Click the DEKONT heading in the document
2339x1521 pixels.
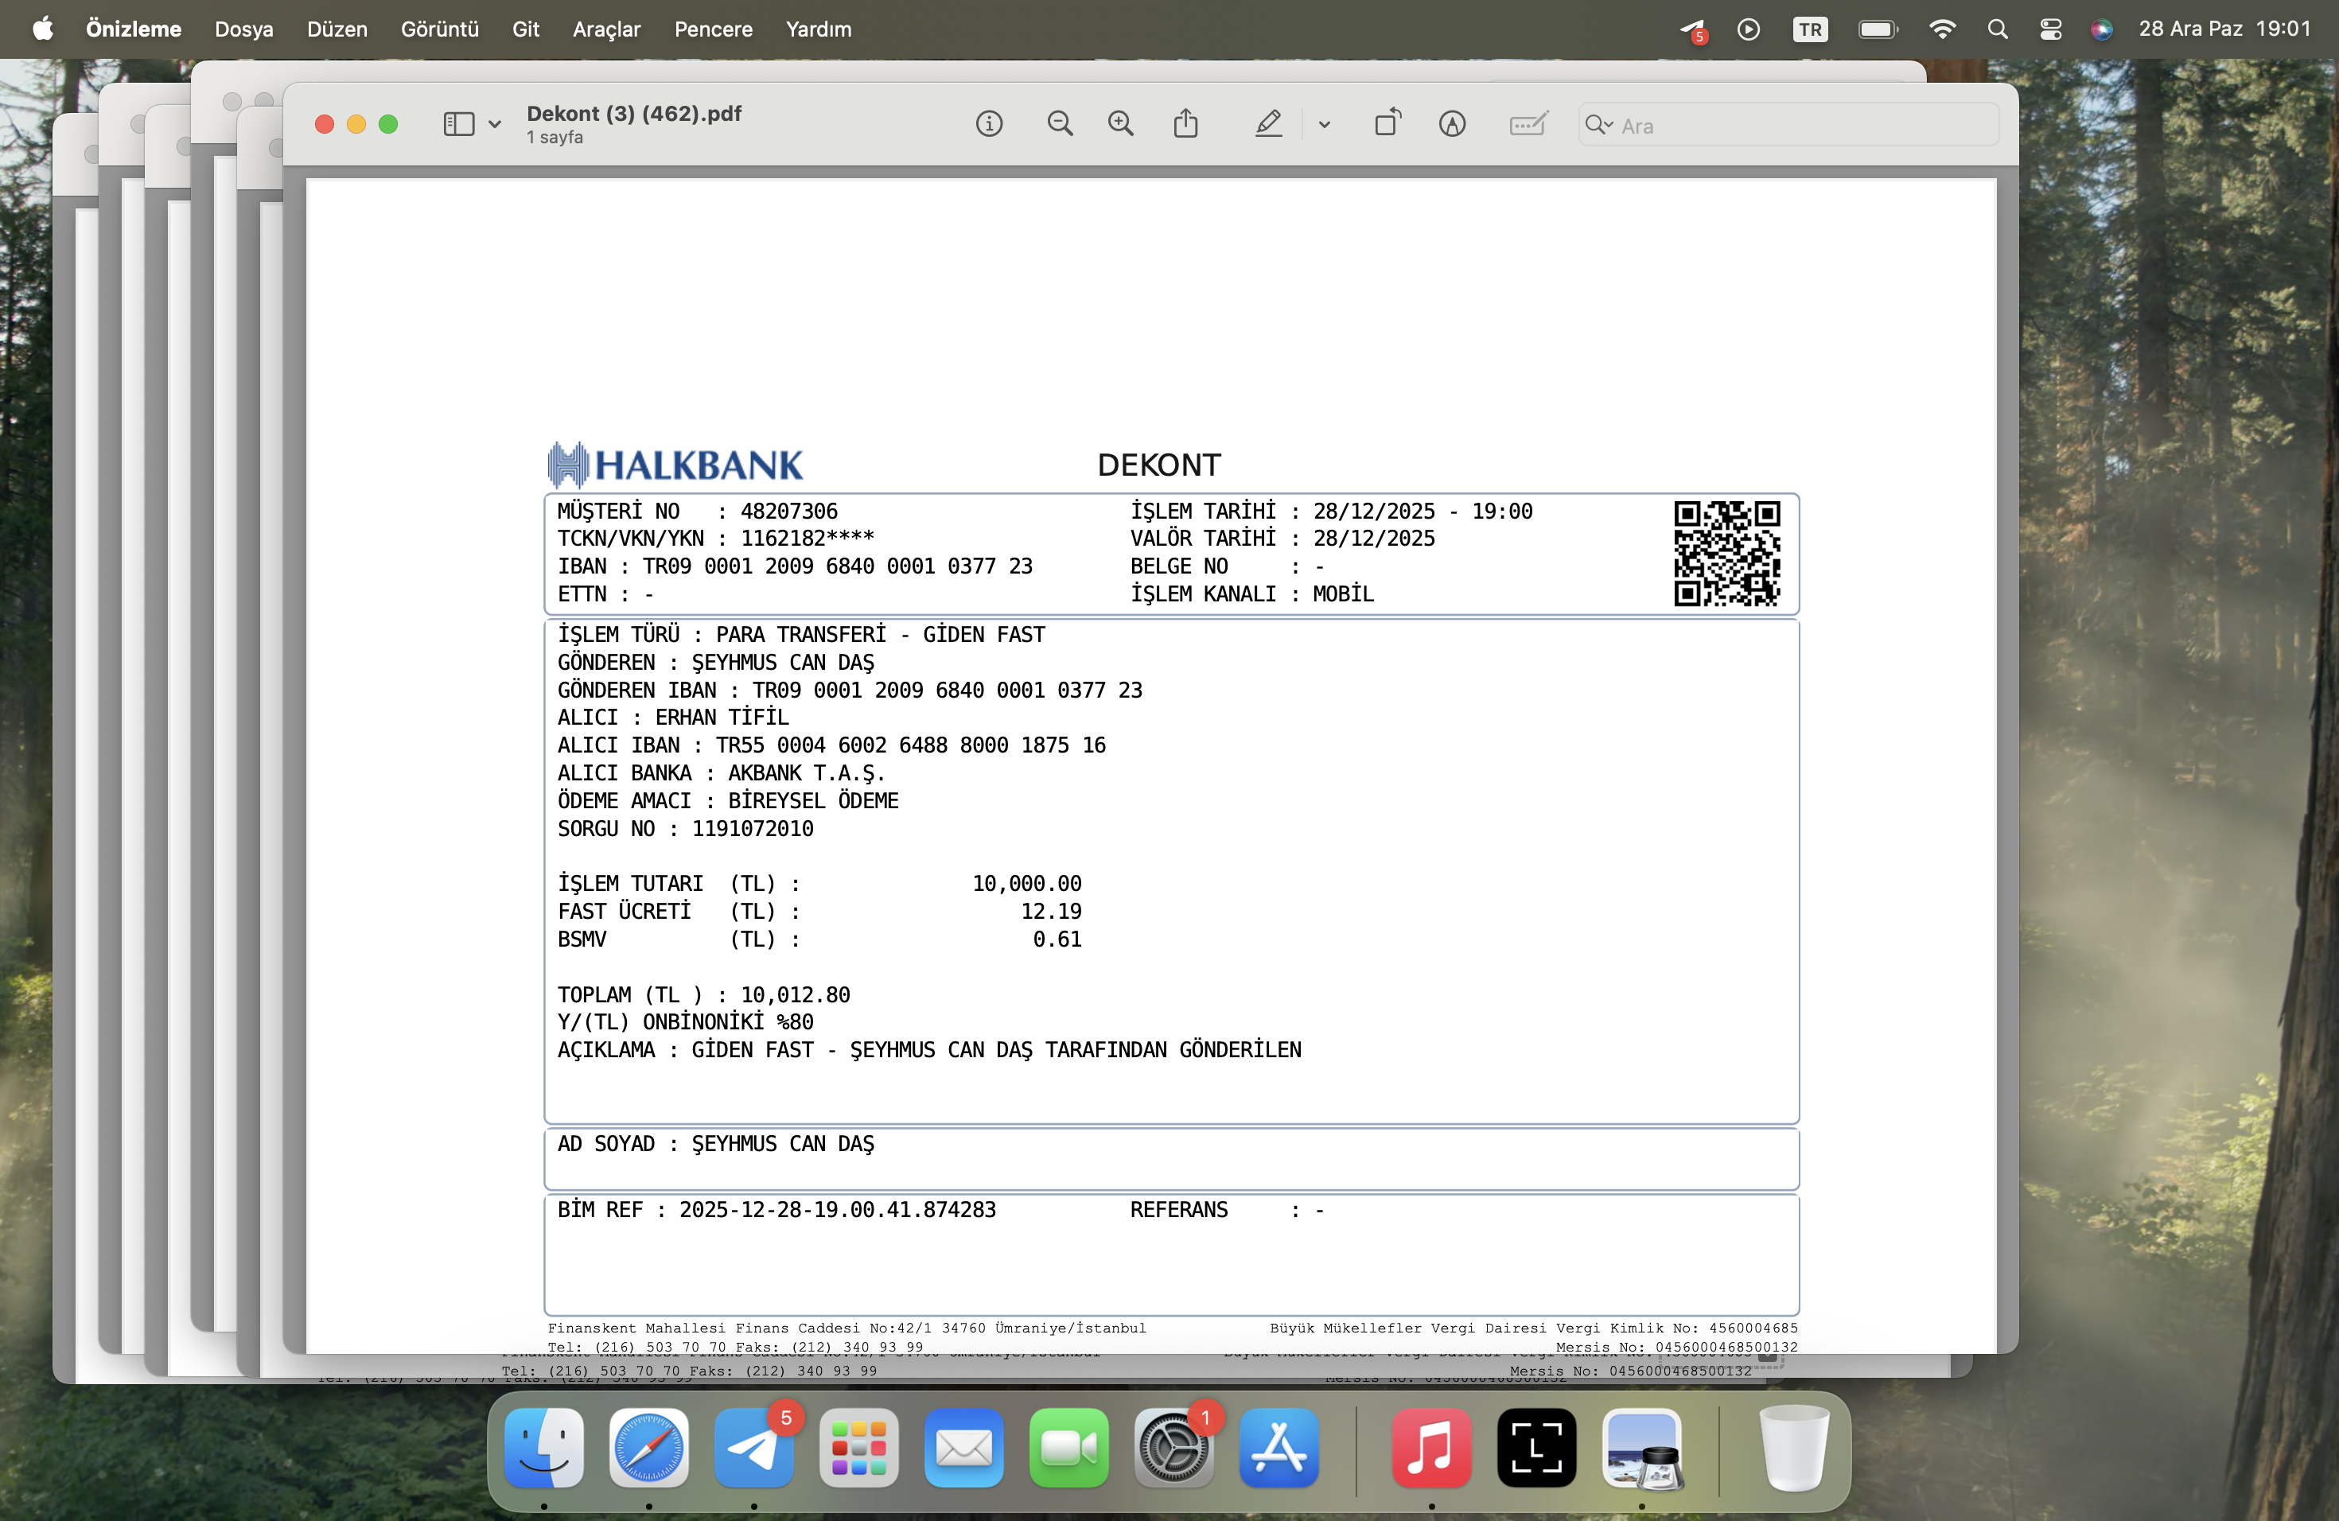1158,465
